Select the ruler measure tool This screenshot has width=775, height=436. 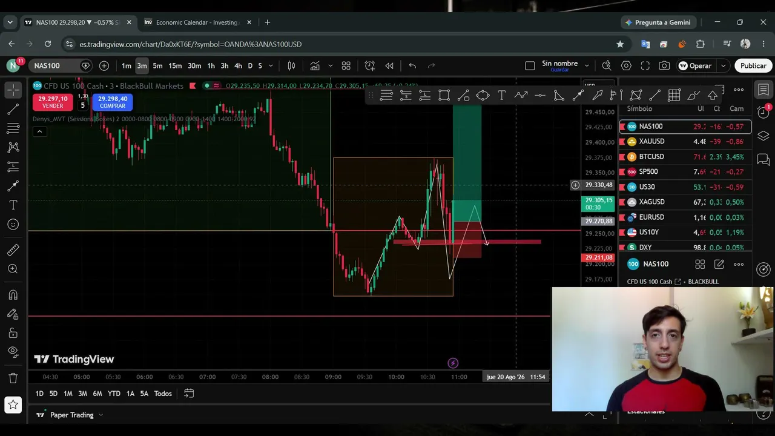(13, 250)
